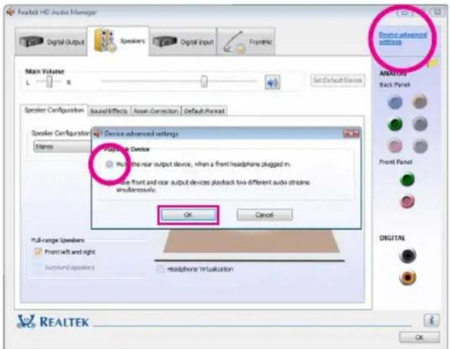
Task: Select the pink back panel audio jack
Action: click(395, 146)
